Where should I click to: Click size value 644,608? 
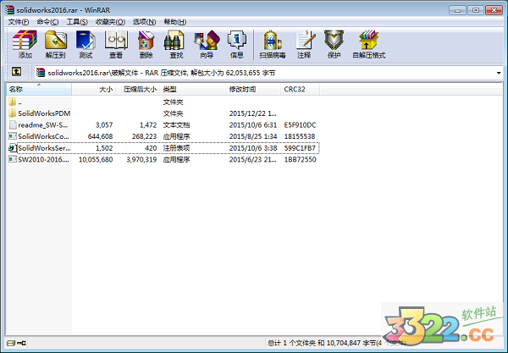point(101,136)
